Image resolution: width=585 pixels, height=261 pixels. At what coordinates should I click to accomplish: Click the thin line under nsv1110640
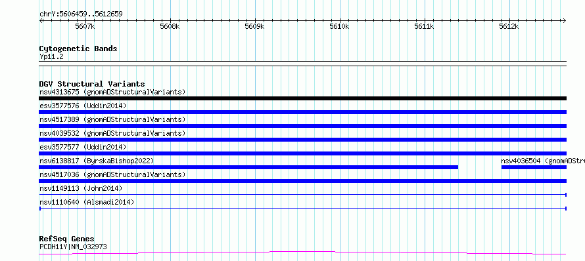[302, 209]
